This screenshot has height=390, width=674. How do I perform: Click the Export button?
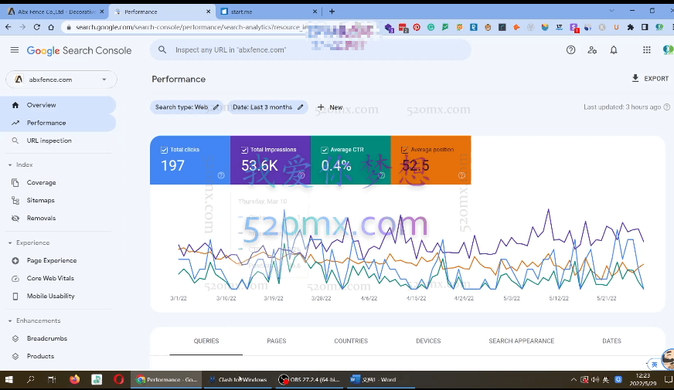click(649, 79)
